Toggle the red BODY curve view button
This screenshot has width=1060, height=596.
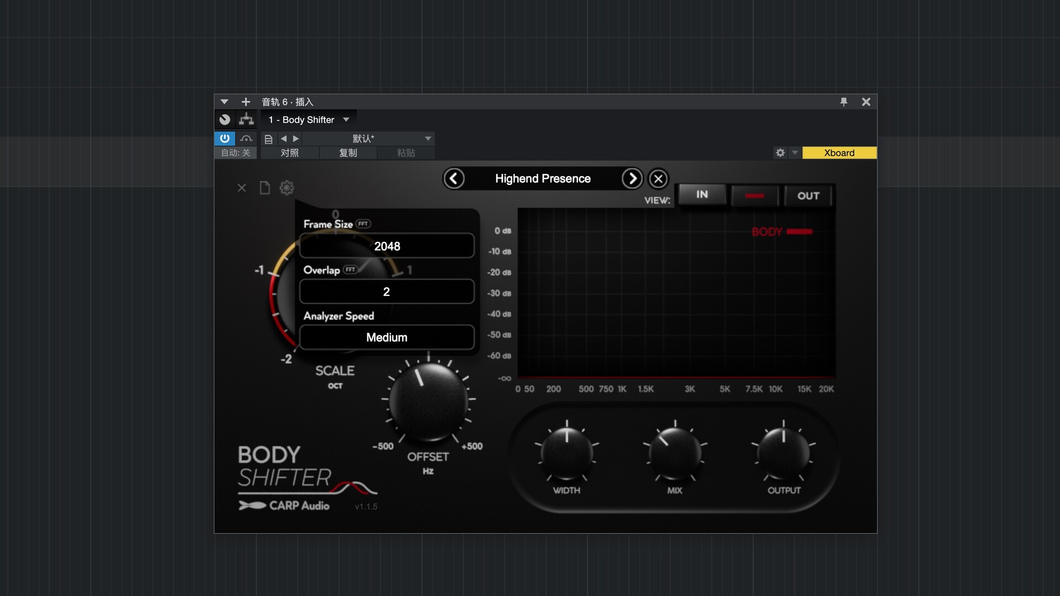(754, 196)
